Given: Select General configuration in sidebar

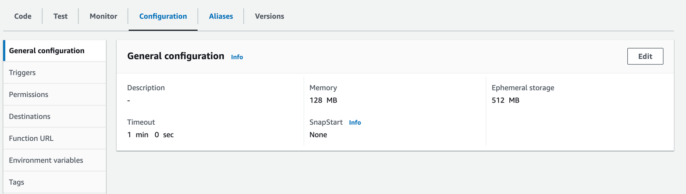Looking at the screenshot, I should point(55,51).
